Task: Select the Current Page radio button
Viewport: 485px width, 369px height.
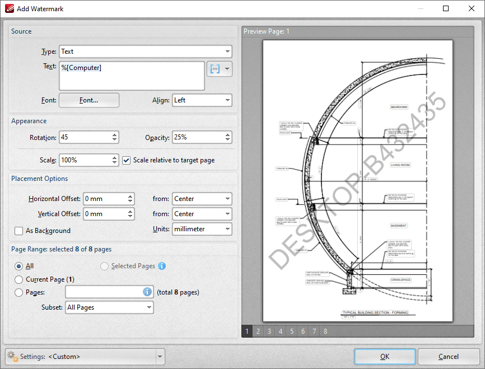Action: pos(17,279)
